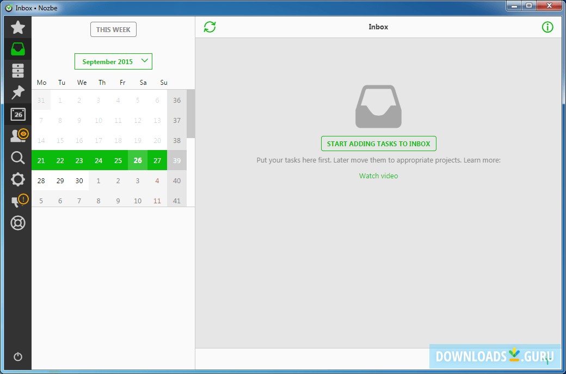Click the Inbox title in header
This screenshot has width=566, height=374.
pos(378,27)
